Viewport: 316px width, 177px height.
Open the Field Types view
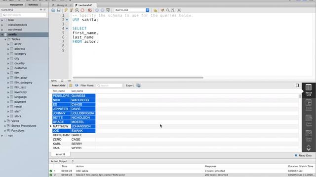pyautogui.click(x=309, y=120)
